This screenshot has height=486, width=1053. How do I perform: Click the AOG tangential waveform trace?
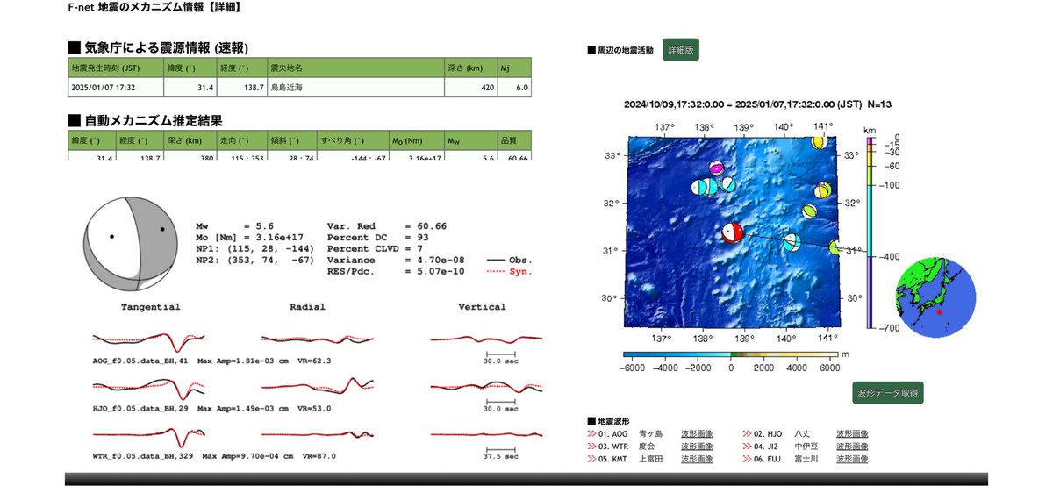(150, 340)
